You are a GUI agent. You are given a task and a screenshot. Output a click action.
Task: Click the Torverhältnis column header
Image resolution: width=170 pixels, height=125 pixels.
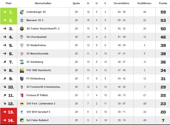[121, 3]
